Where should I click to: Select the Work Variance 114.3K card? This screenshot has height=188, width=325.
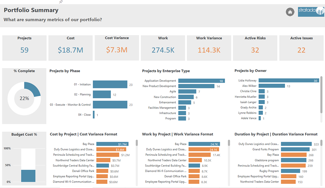209,48
